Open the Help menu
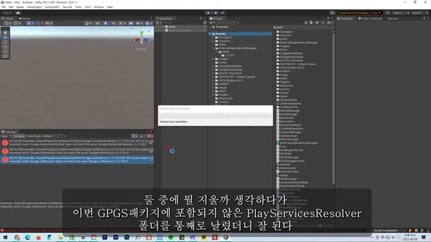The height and width of the screenshot is (242, 431). pos(110,7)
